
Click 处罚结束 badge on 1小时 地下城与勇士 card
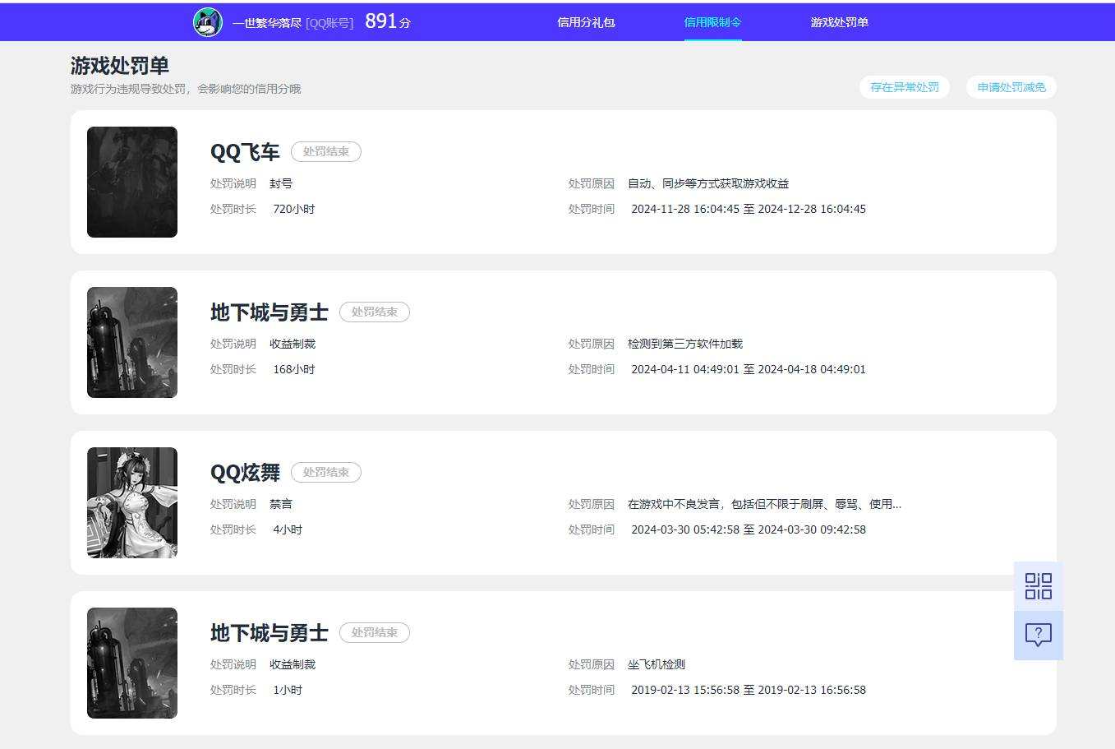click(x=375, y=632)
